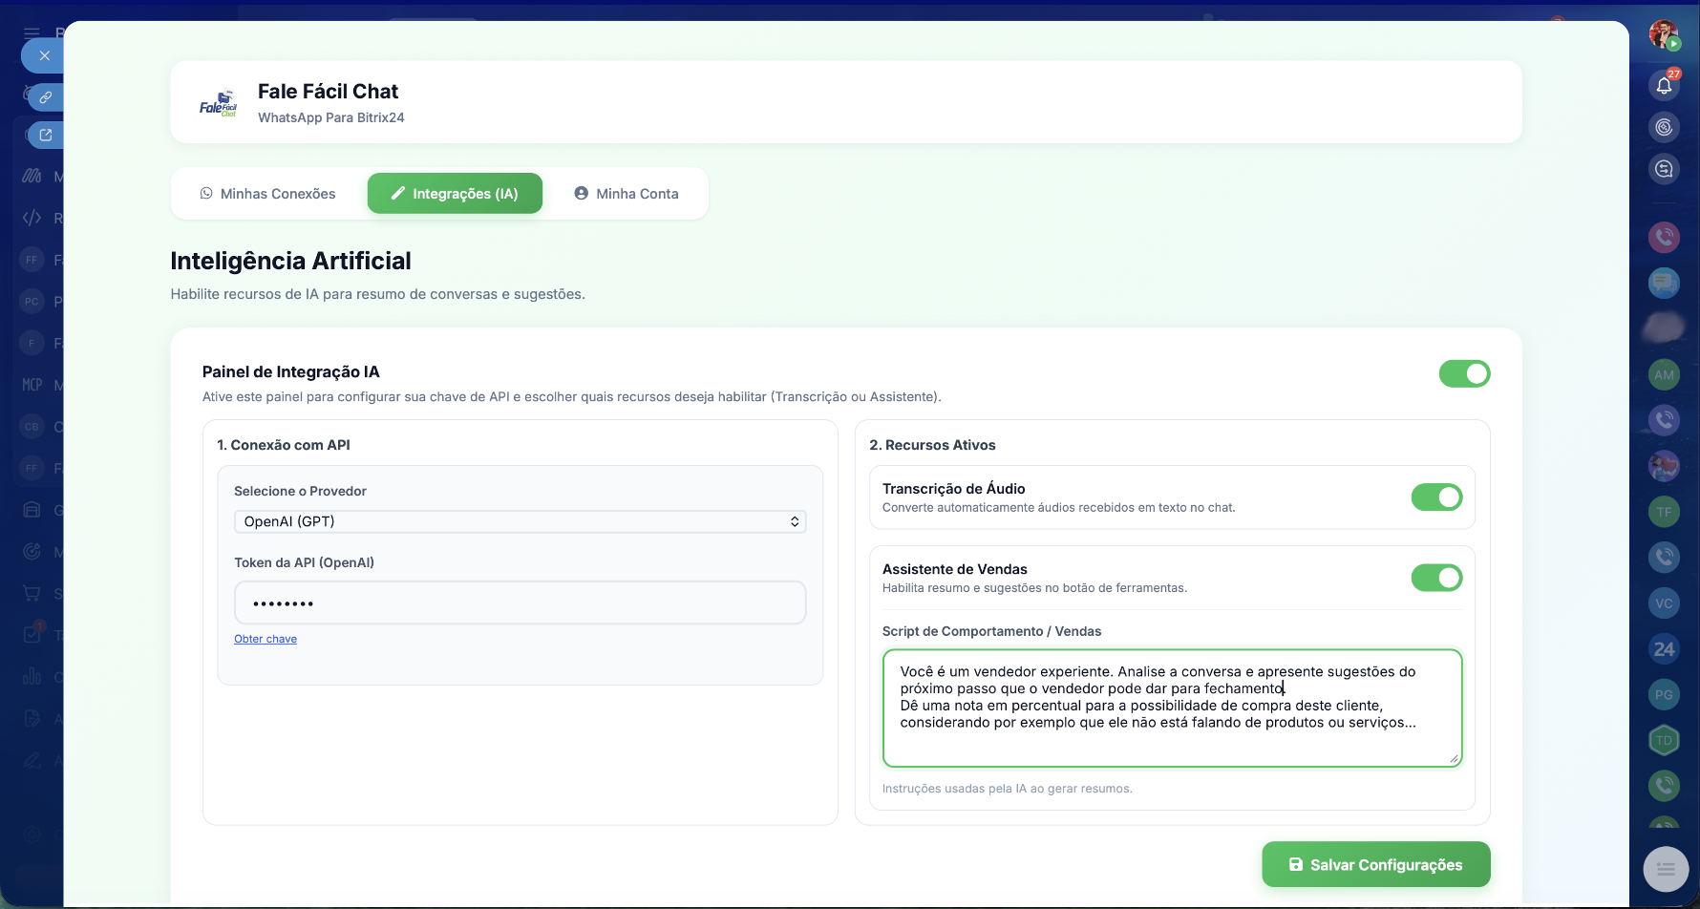This screenshot has height=909, width=1700.
Task: Open the AM contact avatar
Action: pyautogui.click(x=1664, y=375)
